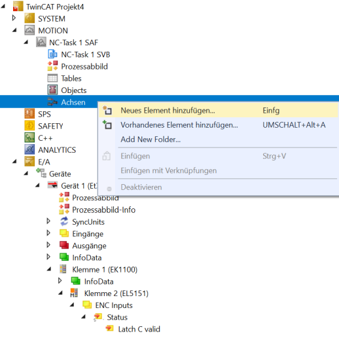Select the ANALYTICS label in the tree
339x340 pixels.
(x=57, y=150)
